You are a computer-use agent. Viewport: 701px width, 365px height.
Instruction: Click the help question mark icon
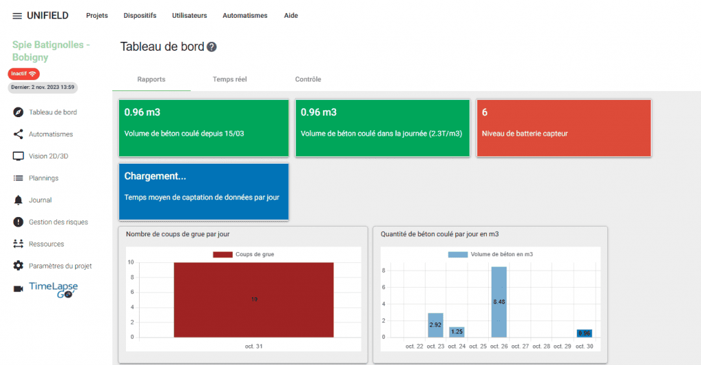pos(212,47)
